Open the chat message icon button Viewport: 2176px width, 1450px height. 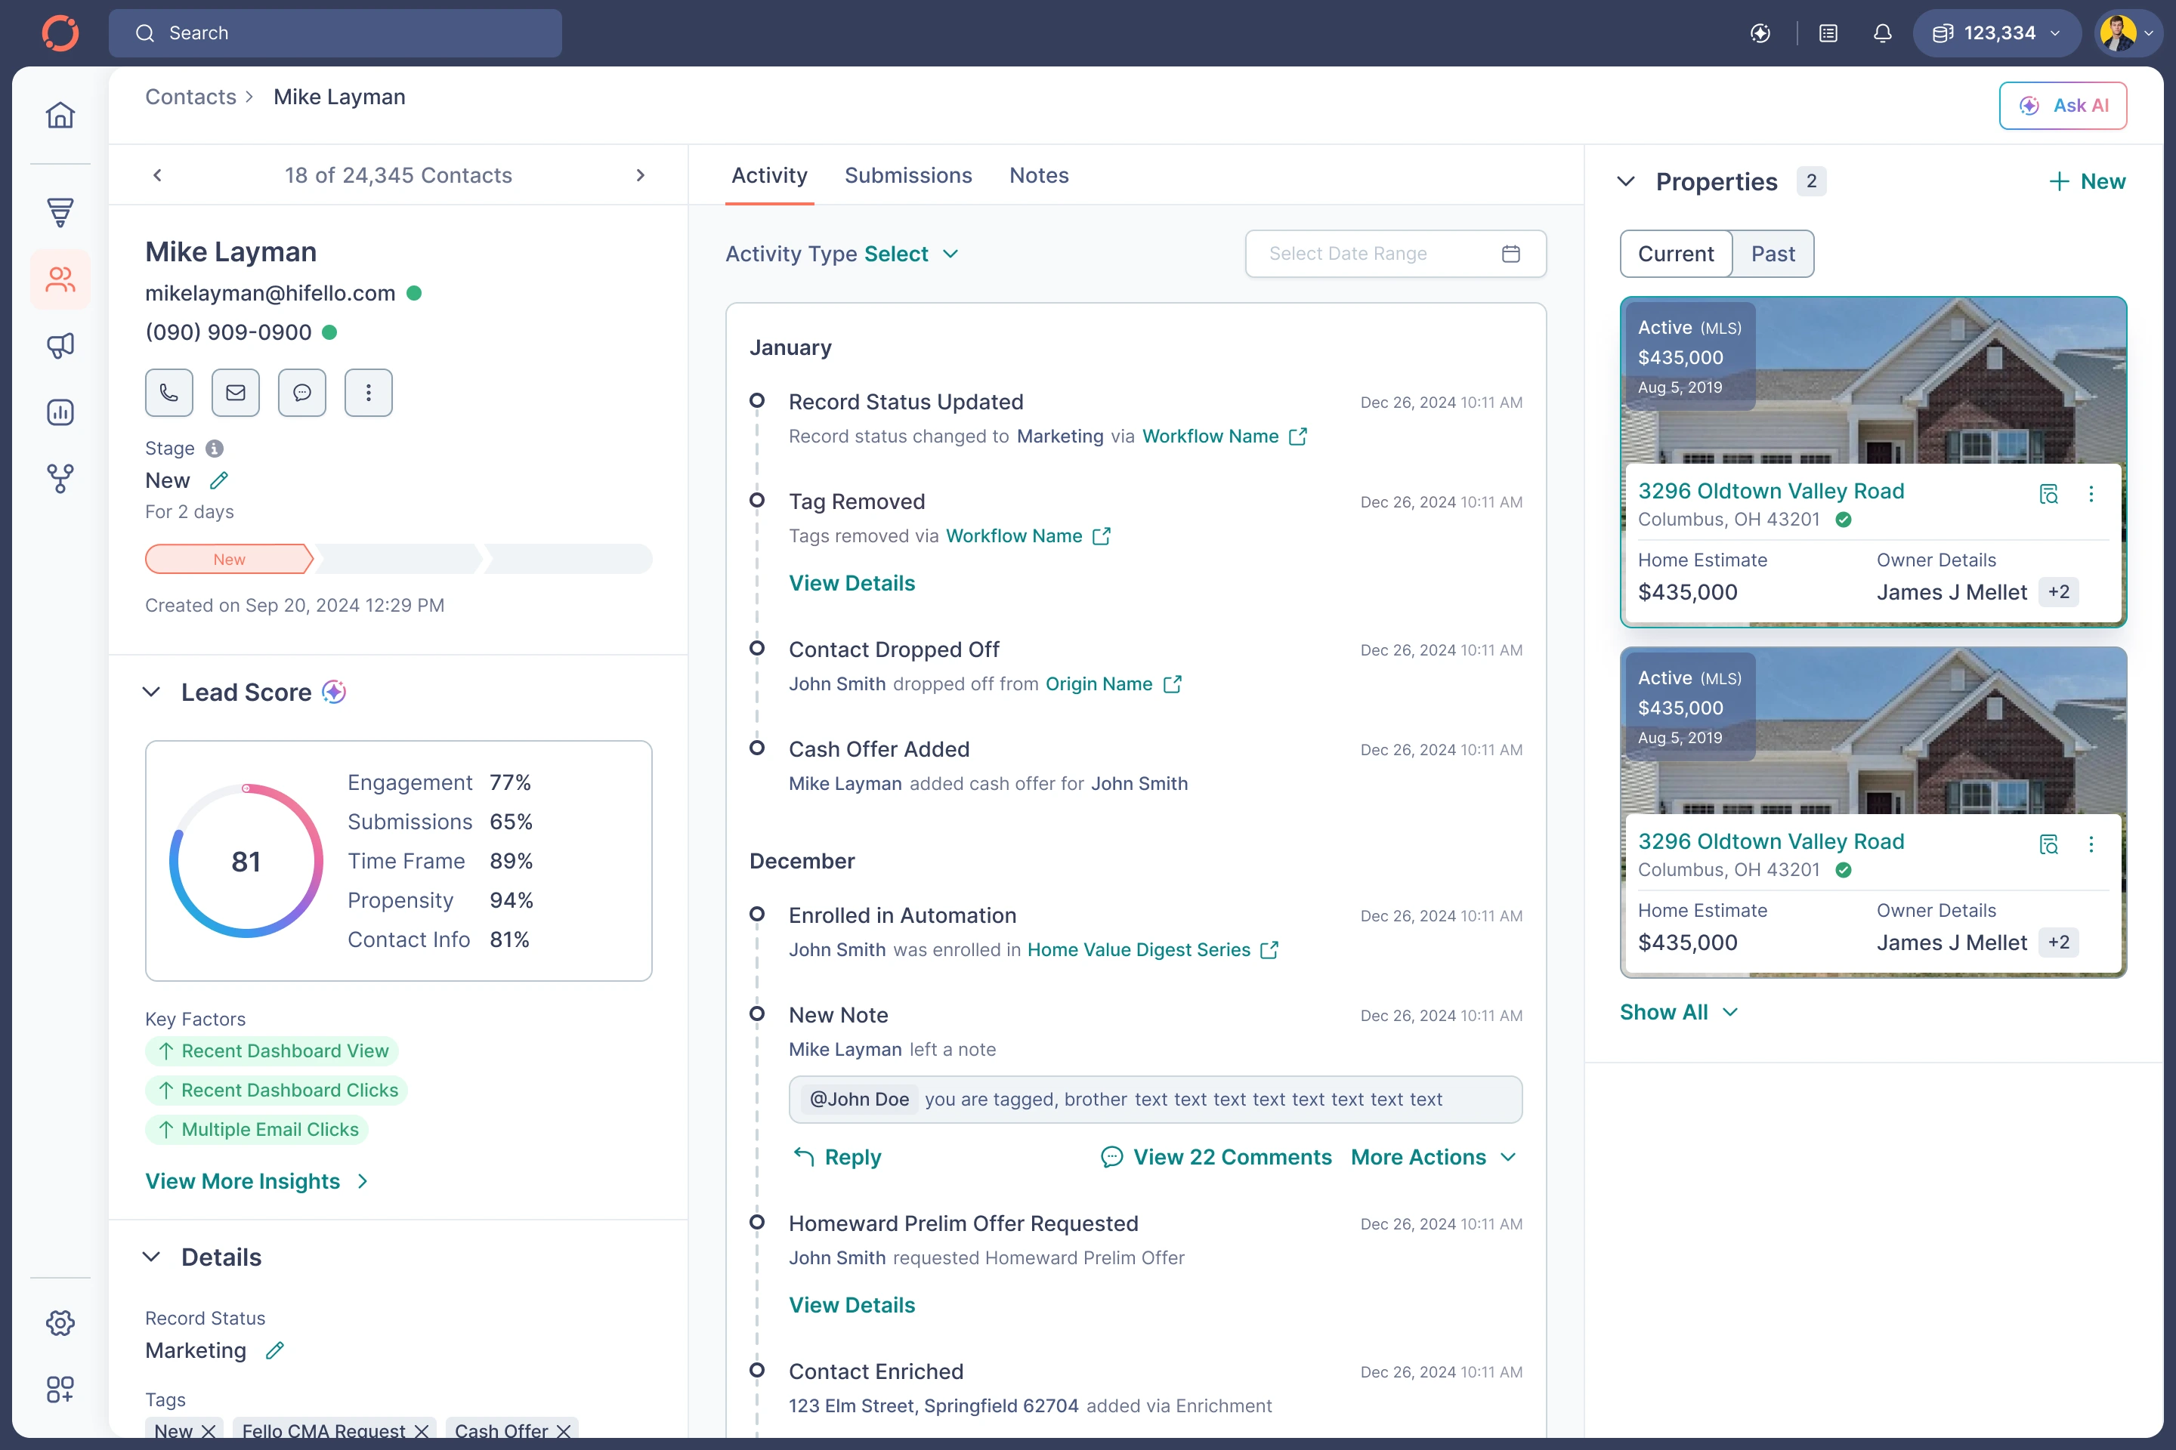click(x=301, y=392)
